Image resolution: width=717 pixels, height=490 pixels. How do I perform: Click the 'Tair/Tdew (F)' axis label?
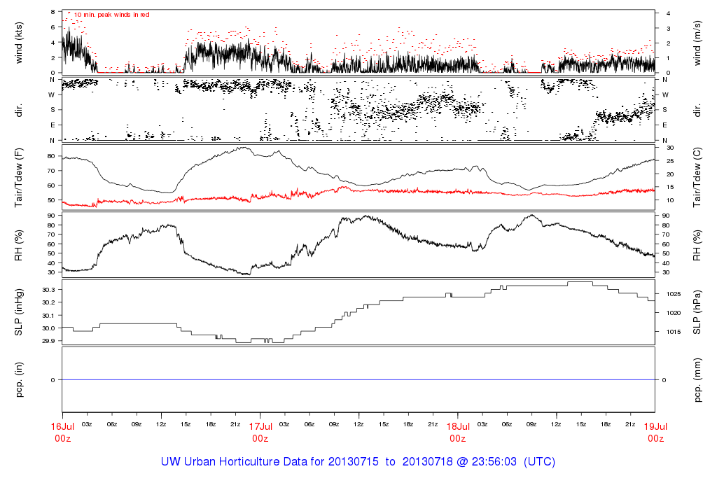click(18, 178)
